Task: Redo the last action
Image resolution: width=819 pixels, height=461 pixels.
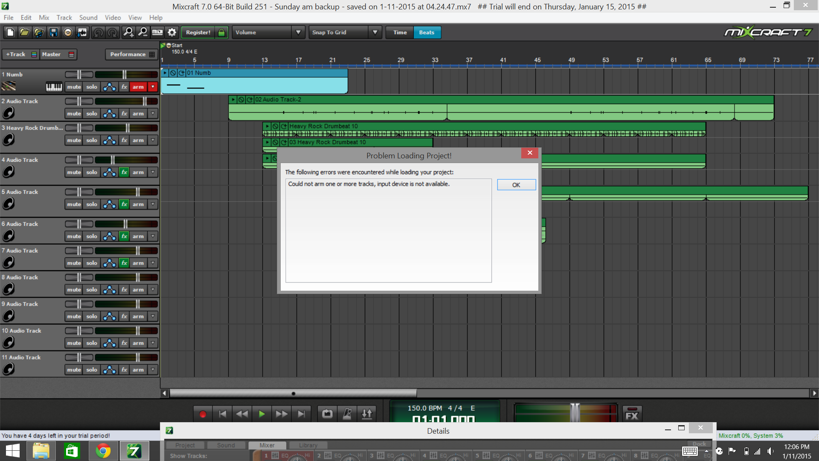Action: pyautogui.click(x=113, y=32)
